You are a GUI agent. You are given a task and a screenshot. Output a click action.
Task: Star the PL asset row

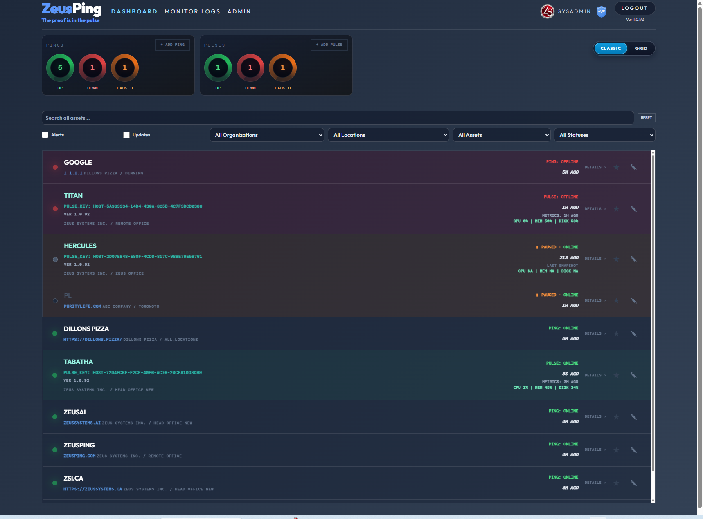[616, 300]
